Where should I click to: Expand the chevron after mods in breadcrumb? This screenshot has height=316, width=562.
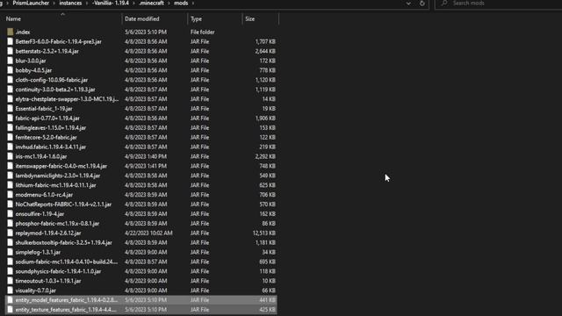point(193,4)
